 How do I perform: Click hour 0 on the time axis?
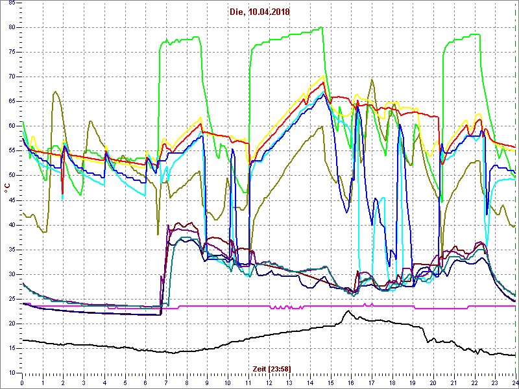[22, 382]
